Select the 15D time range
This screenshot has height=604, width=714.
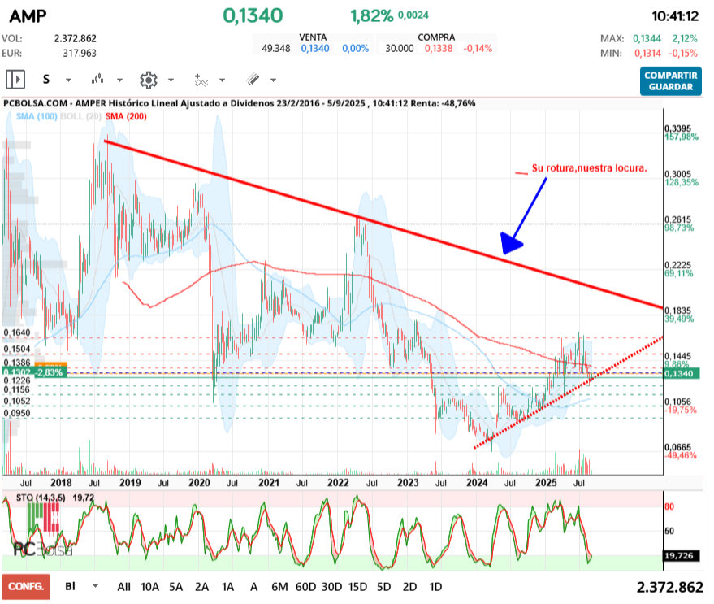pos(357,587)
